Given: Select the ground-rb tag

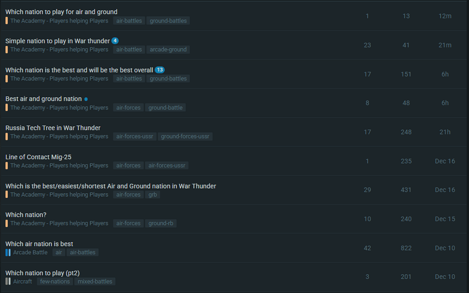Looking at the screenshot, I should tap(160, 223).
